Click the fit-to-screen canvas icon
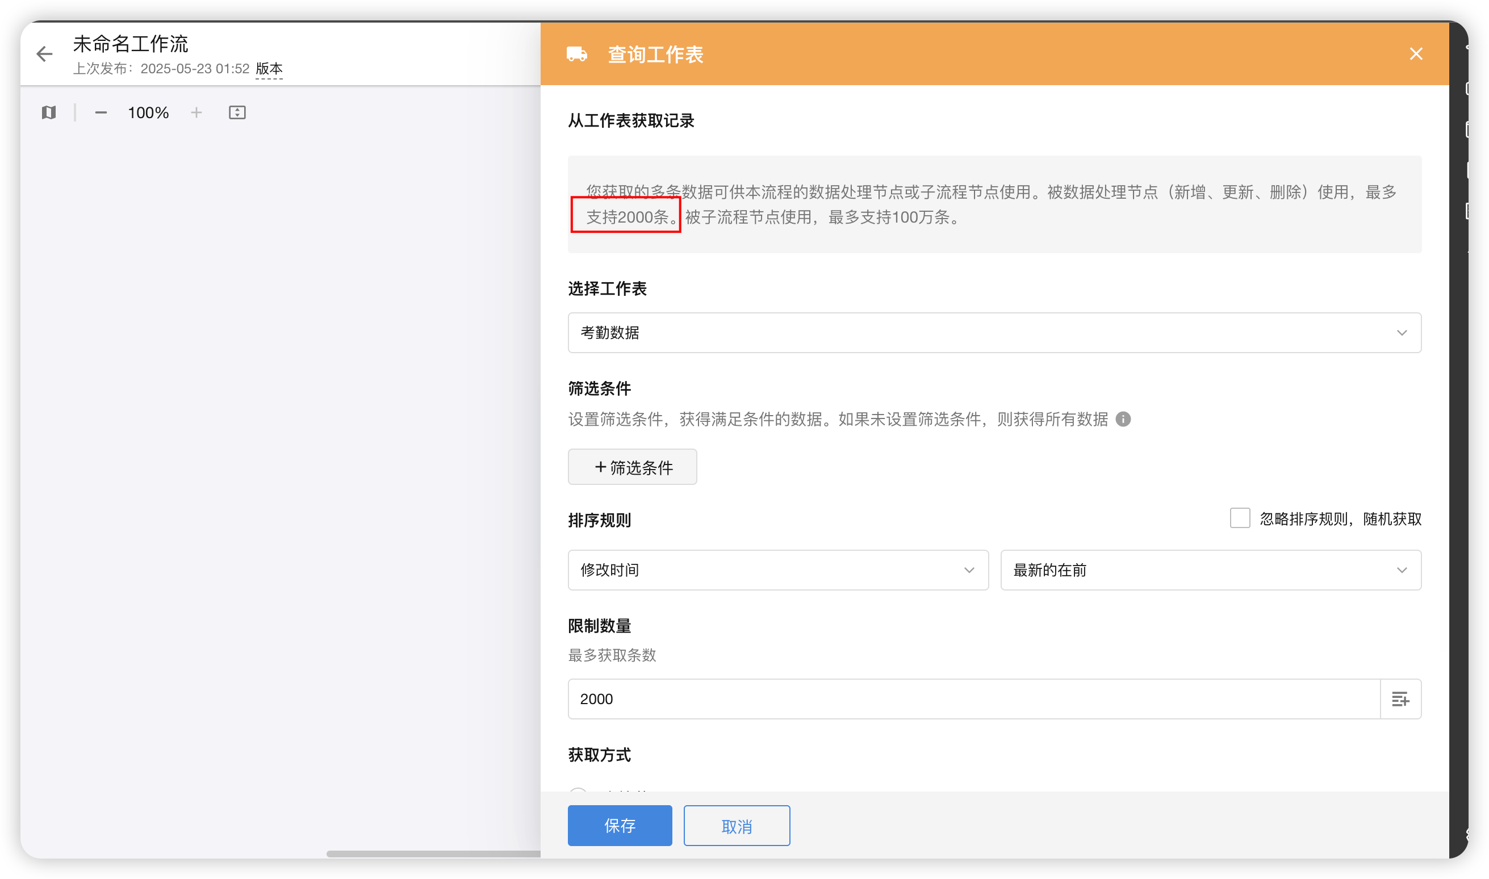Screen dimensions: 1489x879 click(x=237, y=112)
